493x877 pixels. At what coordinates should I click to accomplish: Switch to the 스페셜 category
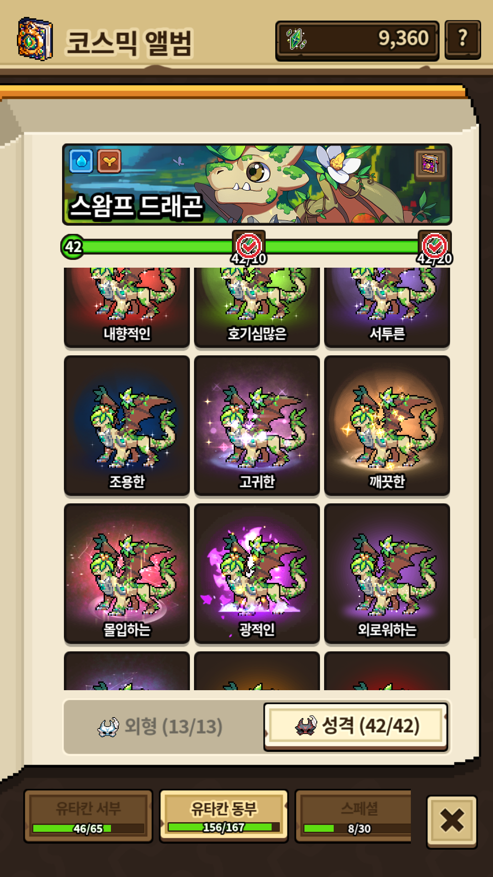(x=353, y=816)
